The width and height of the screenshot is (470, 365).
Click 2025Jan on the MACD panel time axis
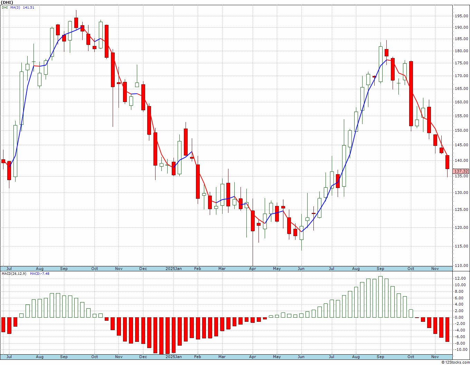point(173,357)
